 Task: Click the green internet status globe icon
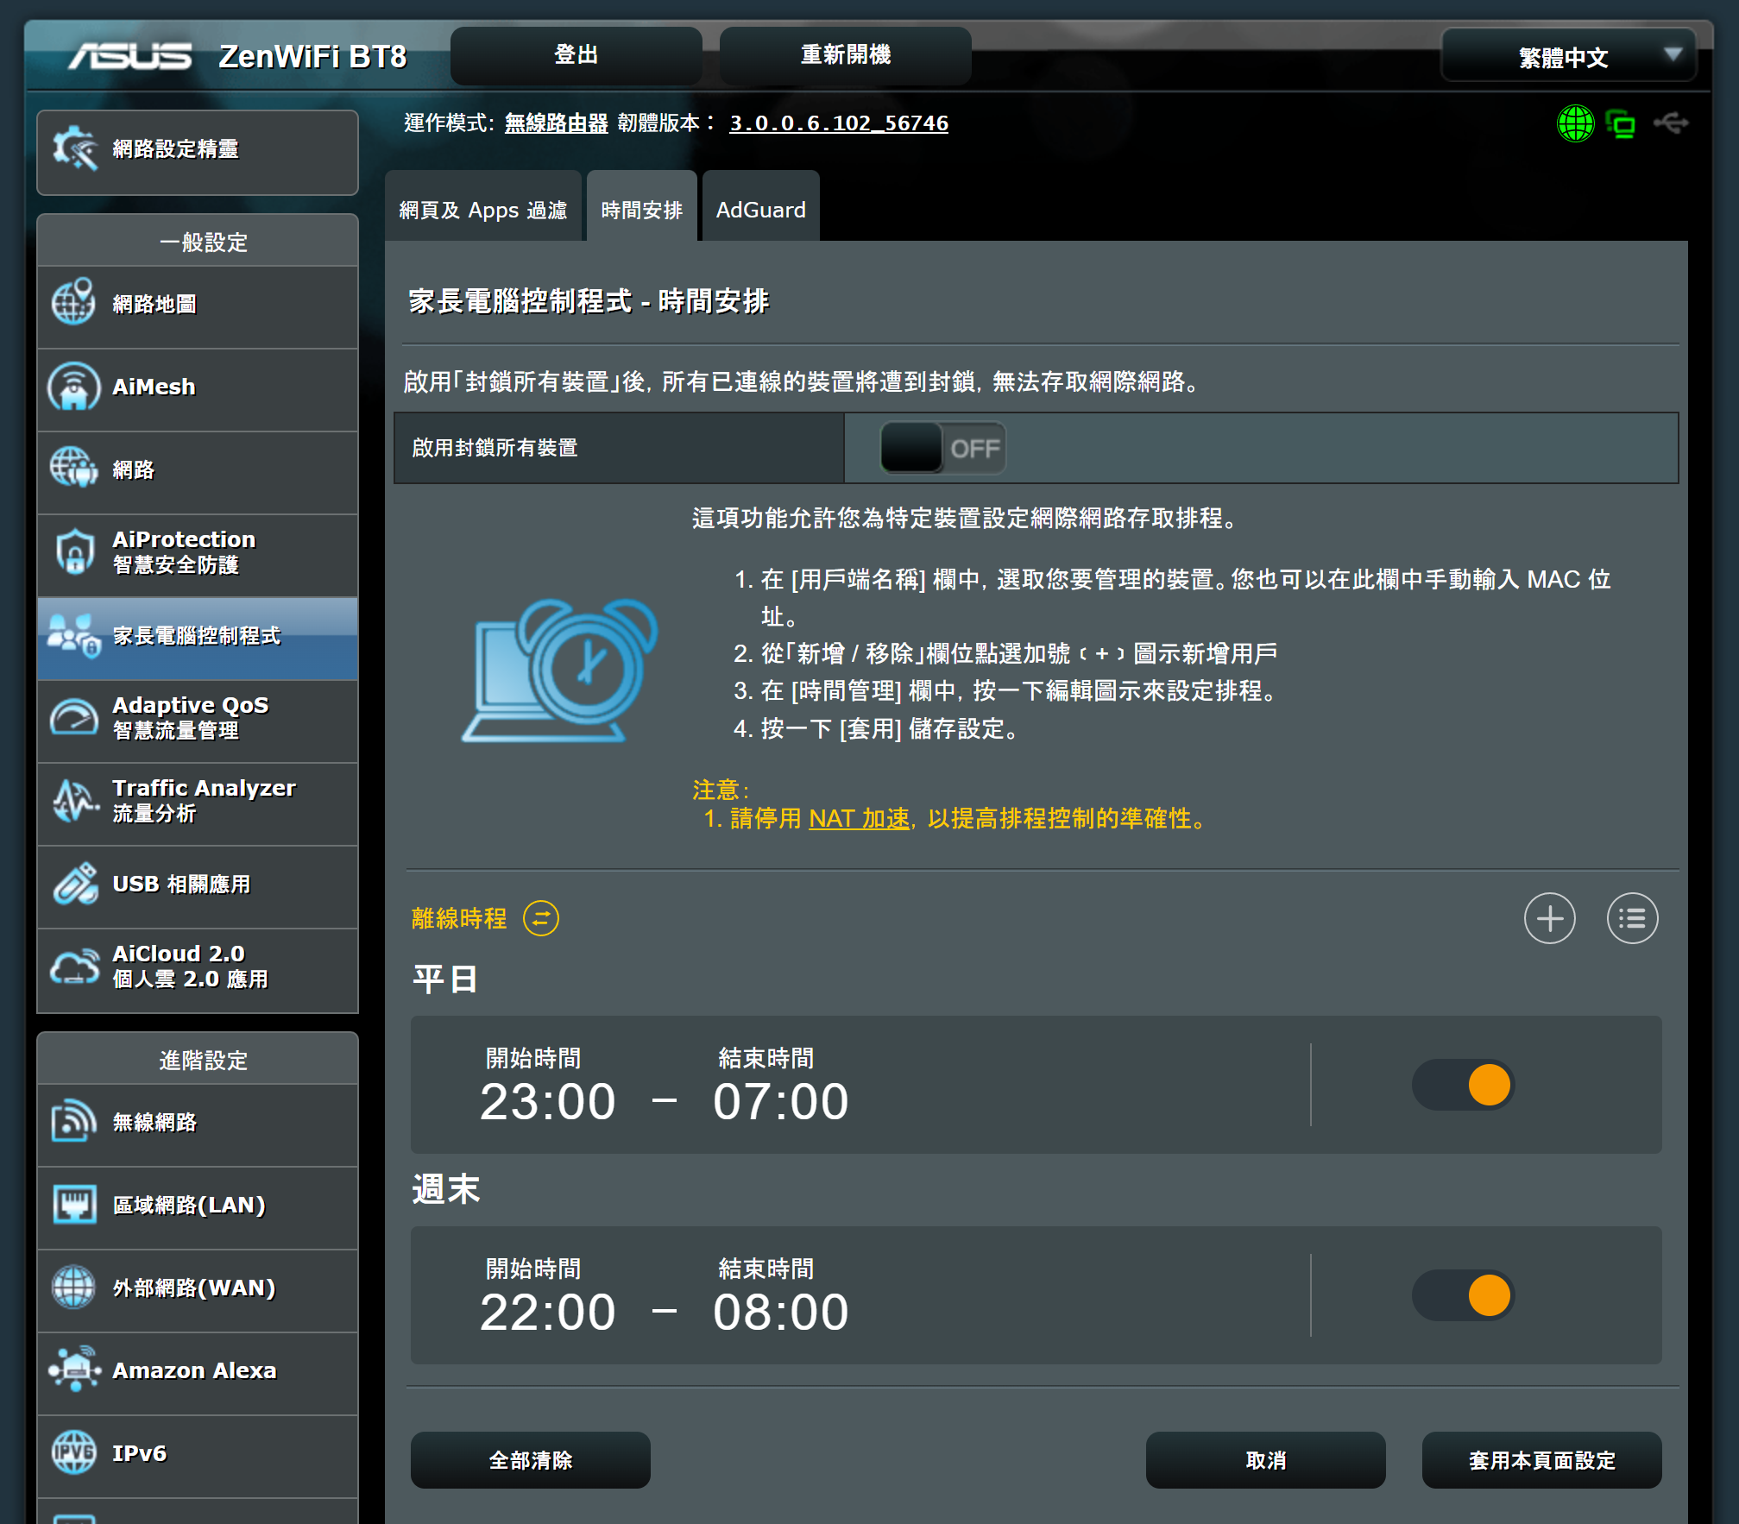(1575, 123)
